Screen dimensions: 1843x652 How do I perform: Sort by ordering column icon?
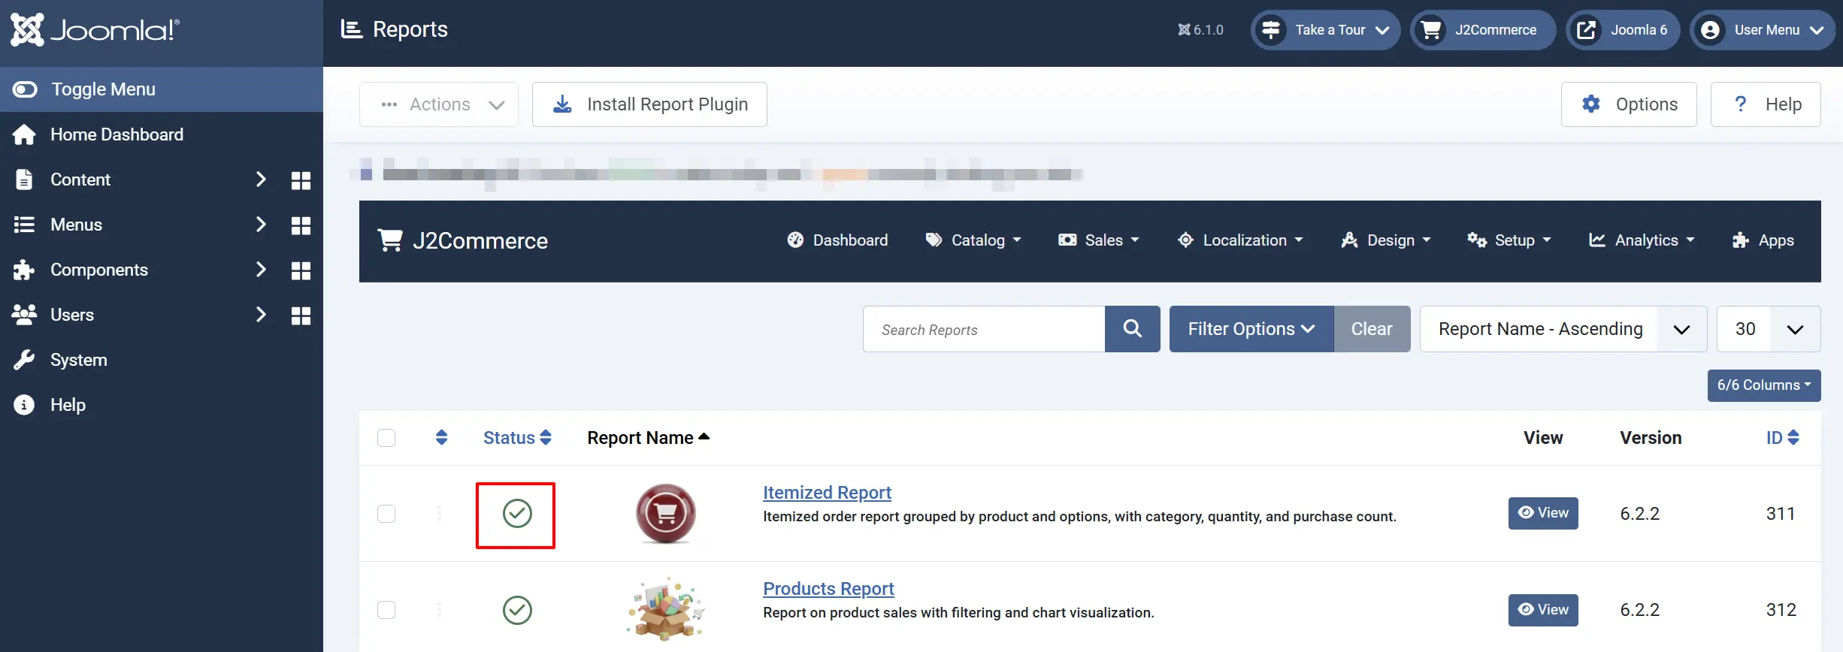442,437
